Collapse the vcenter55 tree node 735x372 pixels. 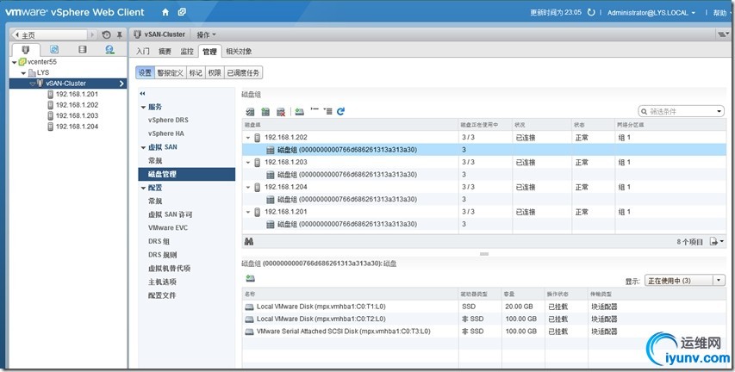(15, 62)
